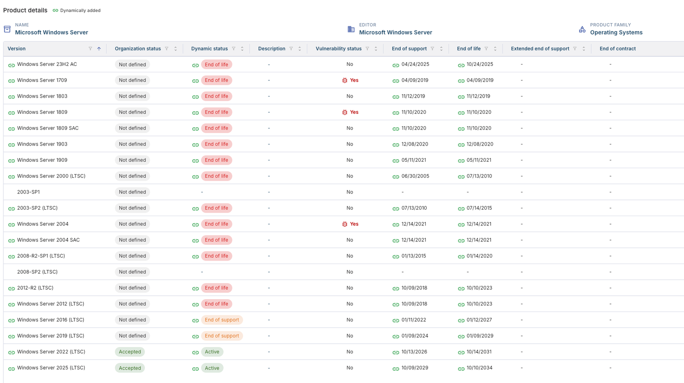Click Not defined badge for Windows Server 1903
The width and height of the screenshot is (684, 383).
pos(133,144)
